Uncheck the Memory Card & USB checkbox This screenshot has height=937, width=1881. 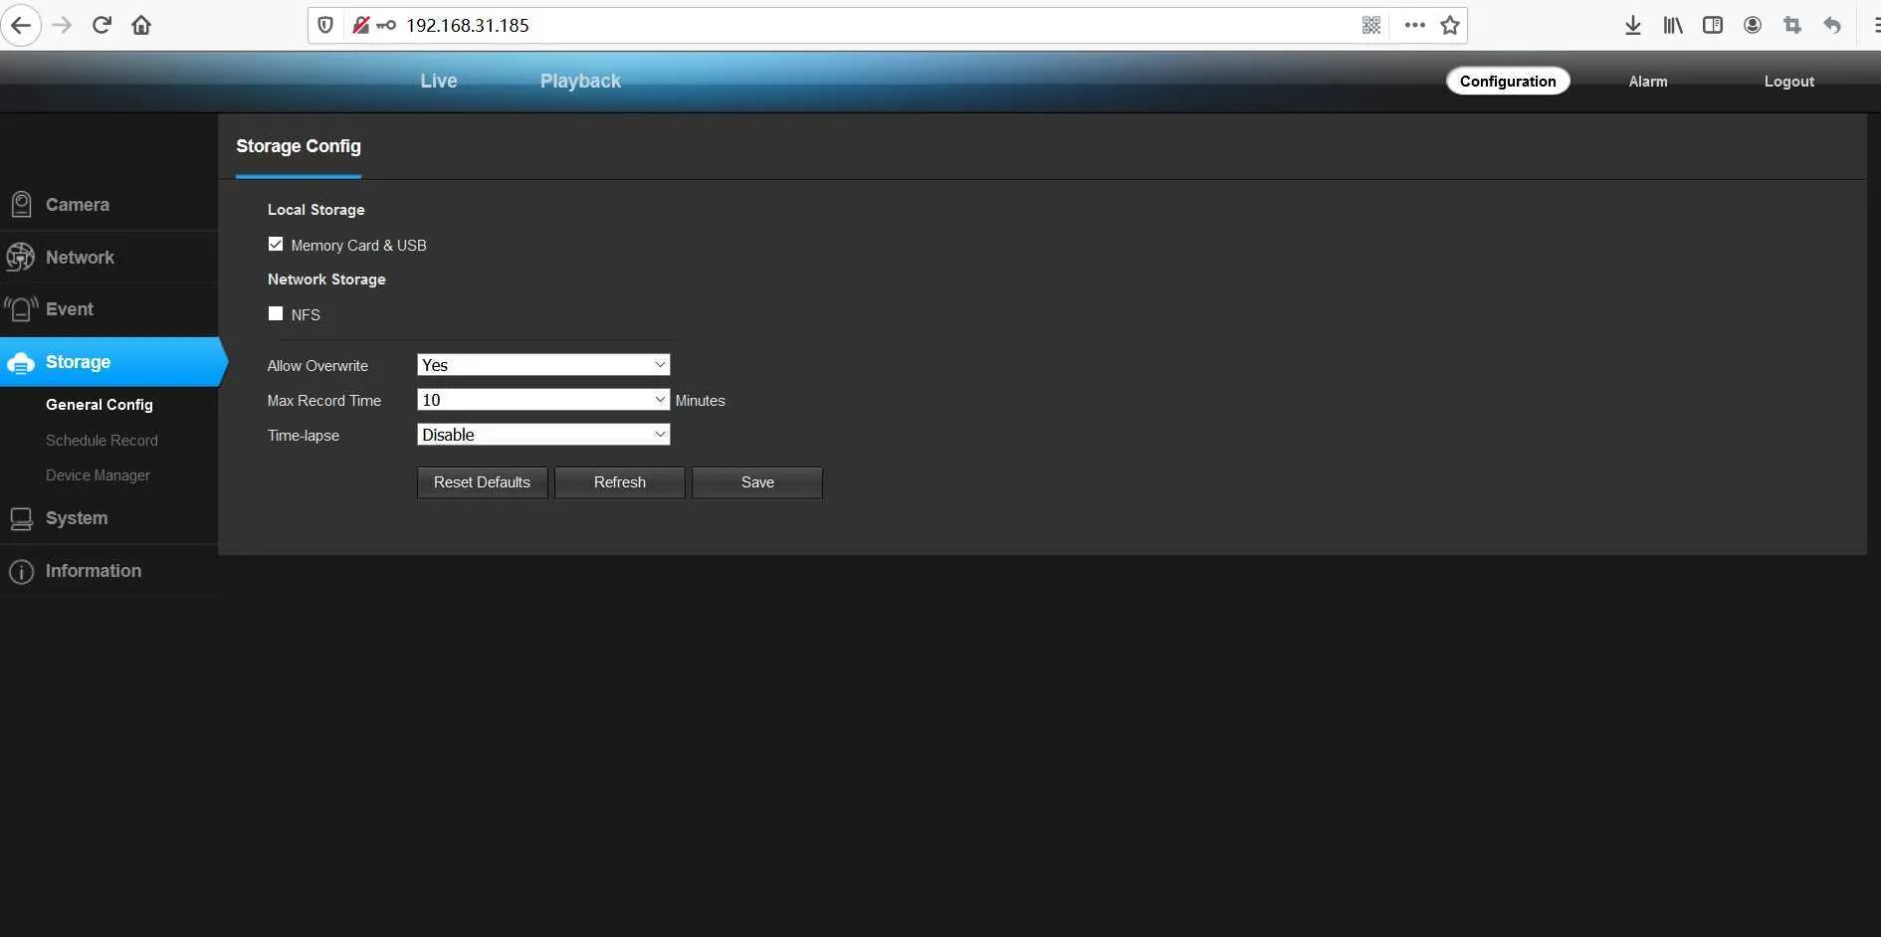[x=276, y=244]
